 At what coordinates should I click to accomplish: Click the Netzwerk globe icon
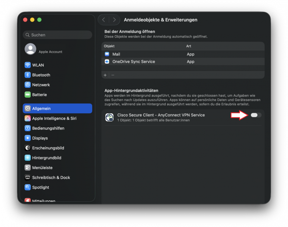coord(28,85)
